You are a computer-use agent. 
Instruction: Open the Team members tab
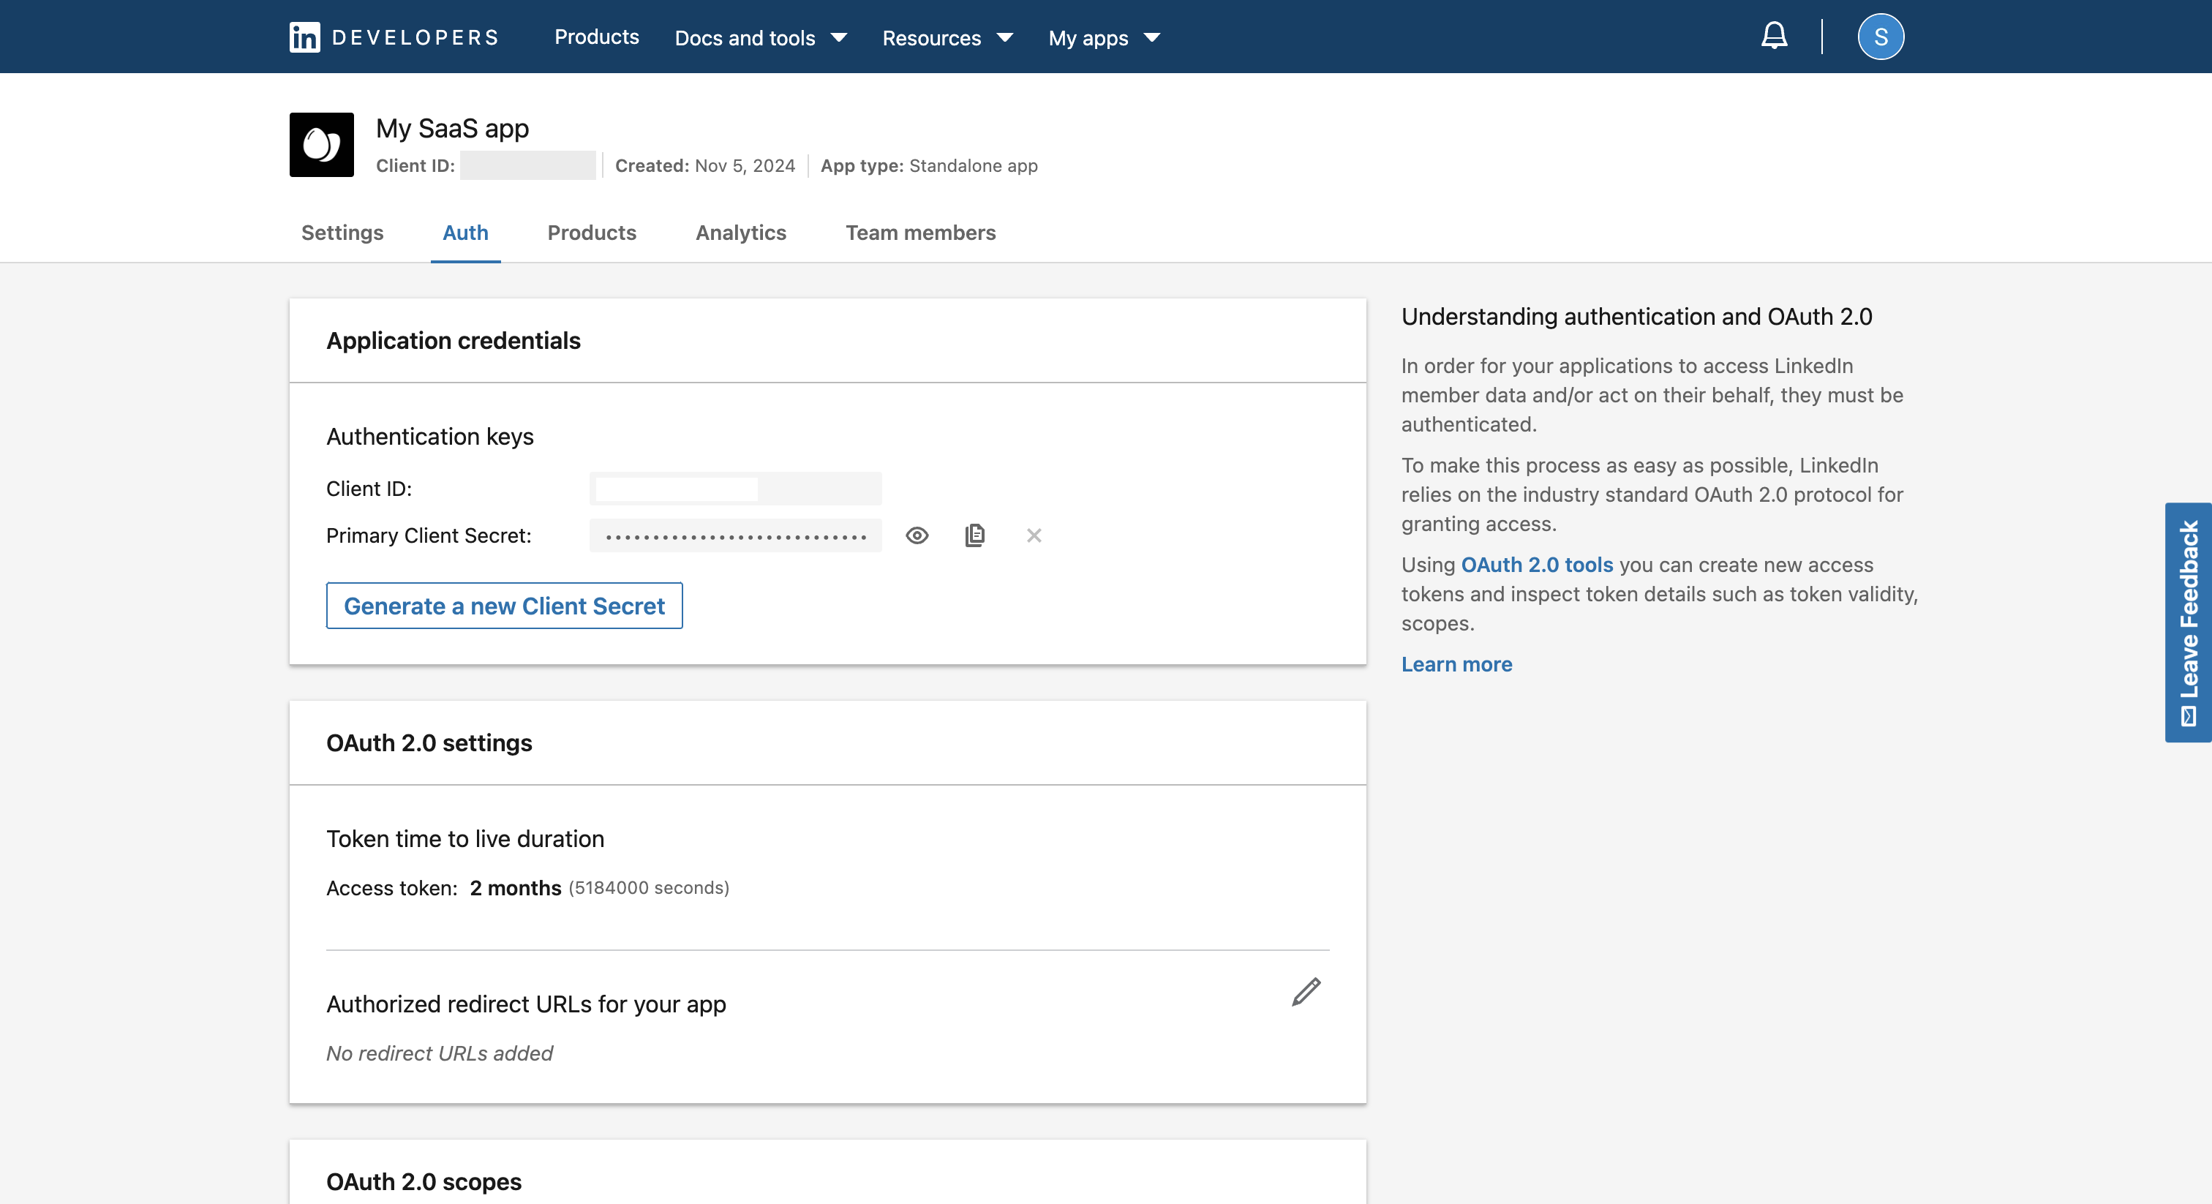[920, 233]
